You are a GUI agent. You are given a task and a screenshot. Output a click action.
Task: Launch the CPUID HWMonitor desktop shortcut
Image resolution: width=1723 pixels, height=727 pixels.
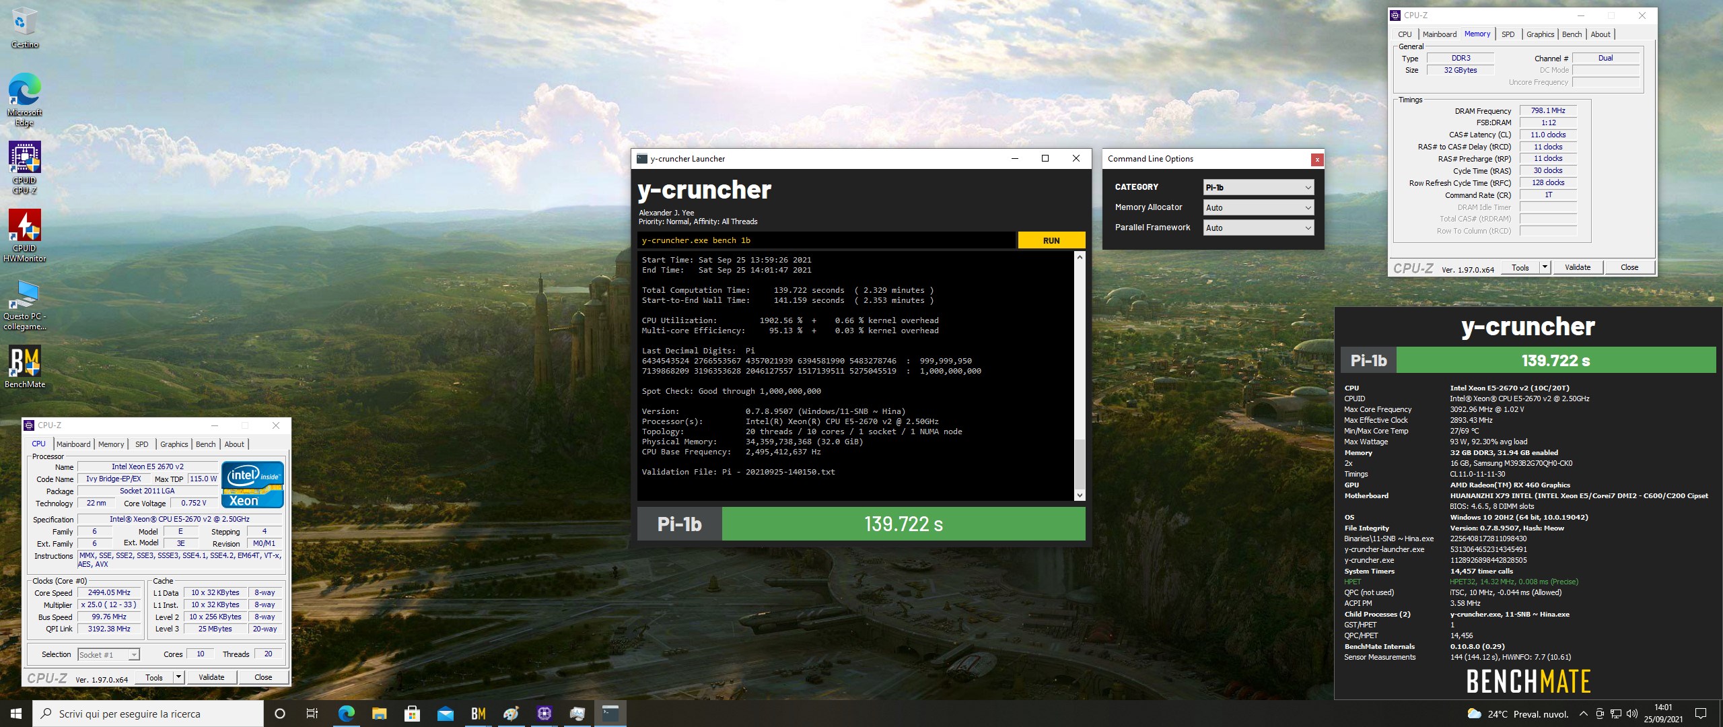pos(24,235)
